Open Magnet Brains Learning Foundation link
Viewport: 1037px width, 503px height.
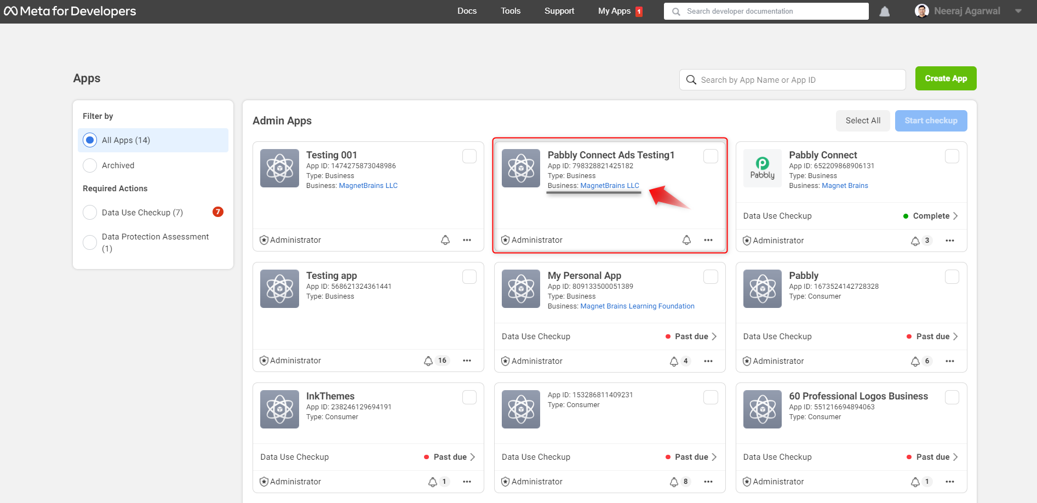pyautogui.click(x=637, y=306)
